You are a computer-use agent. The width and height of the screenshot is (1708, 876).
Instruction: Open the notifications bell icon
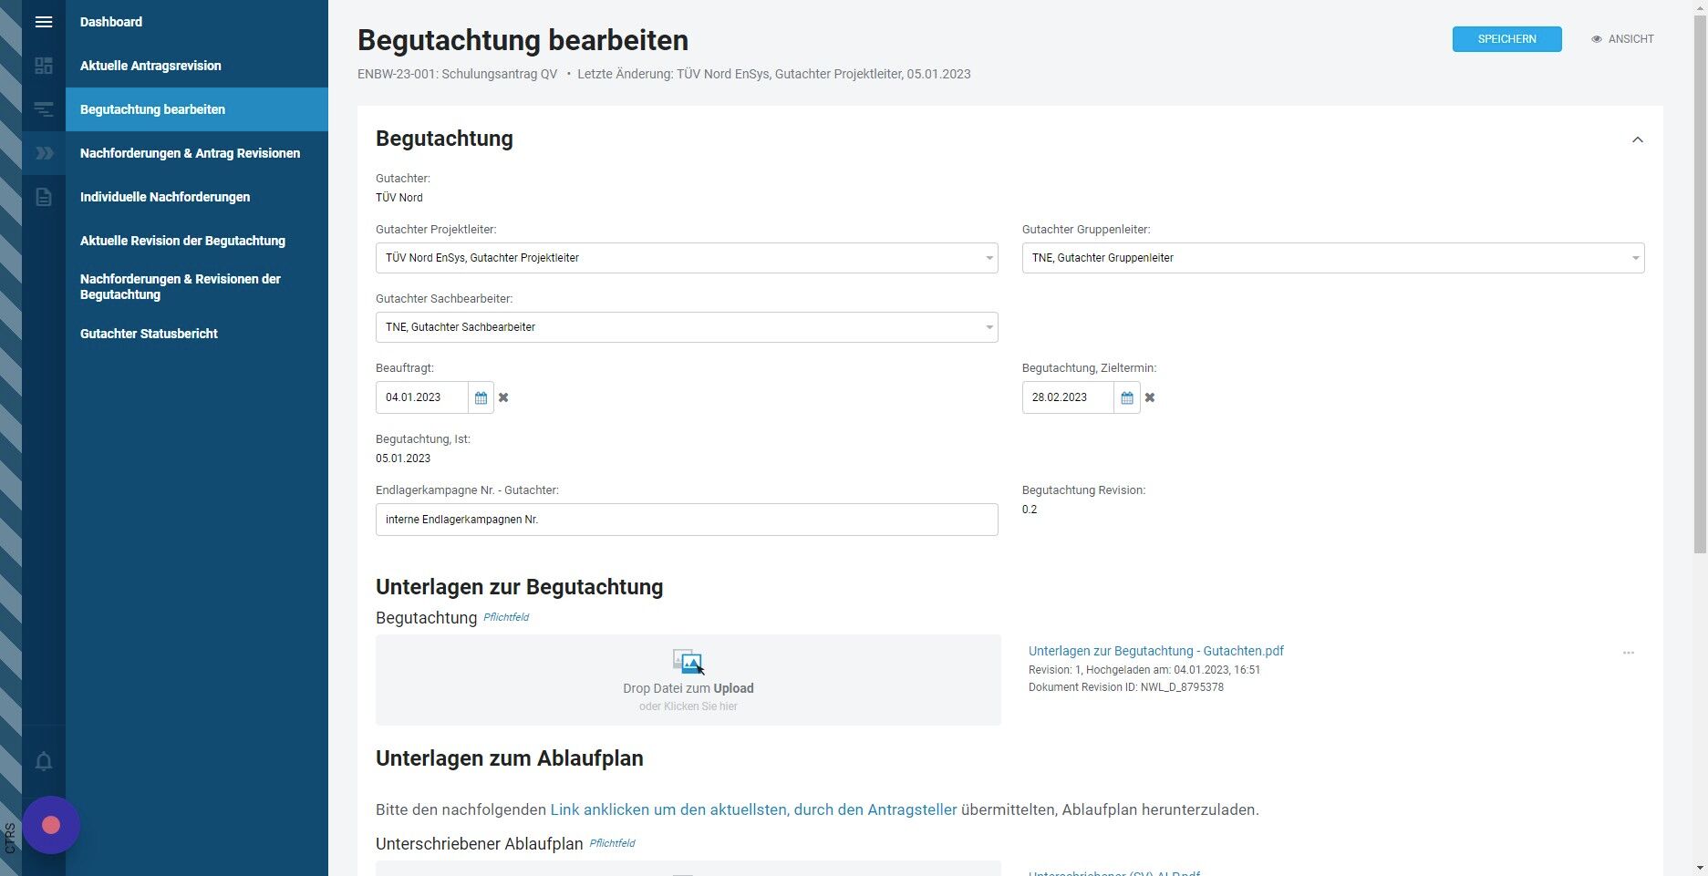pos(44,761)
